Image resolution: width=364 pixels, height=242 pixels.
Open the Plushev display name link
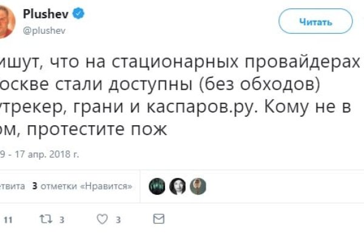click(x=48, y=13)
